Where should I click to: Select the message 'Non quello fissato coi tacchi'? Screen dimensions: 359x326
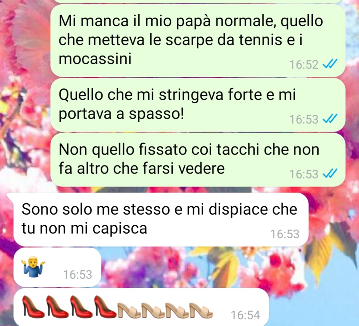tap(198, 160)
